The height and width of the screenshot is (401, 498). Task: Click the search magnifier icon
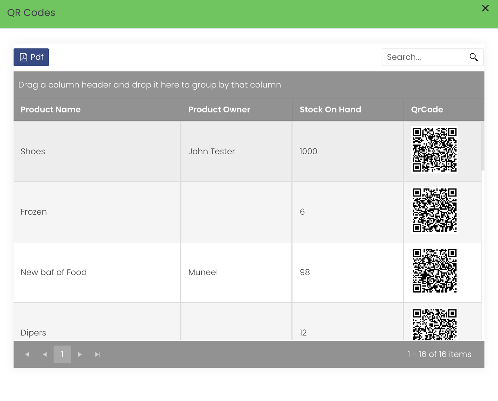tap(474, 57)
